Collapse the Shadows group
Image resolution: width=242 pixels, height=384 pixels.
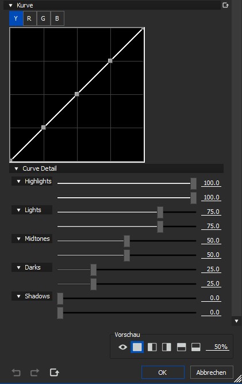18,296
